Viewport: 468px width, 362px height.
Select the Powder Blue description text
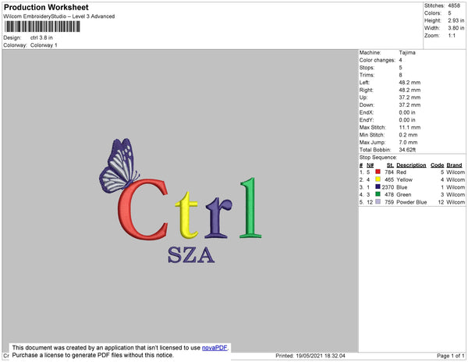click(x=412, y=202)
